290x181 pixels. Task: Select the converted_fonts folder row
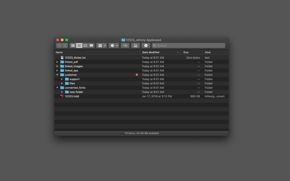coord(142,87)
